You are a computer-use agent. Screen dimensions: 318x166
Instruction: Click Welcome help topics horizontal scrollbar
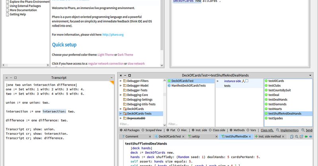pyautogui.click(x=25, y=65)
